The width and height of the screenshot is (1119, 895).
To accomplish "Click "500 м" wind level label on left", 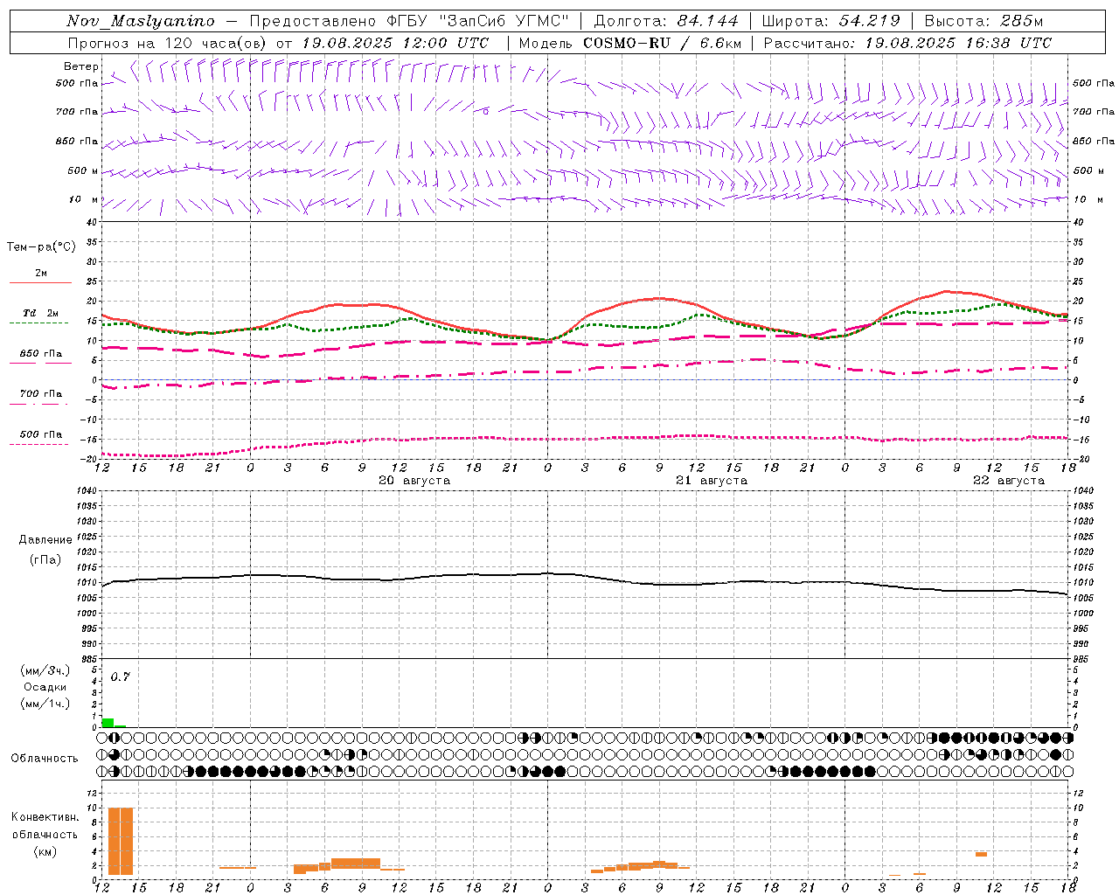I will click(83, 170).
